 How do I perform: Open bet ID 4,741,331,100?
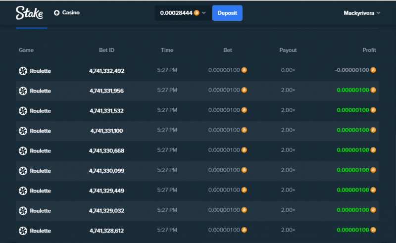point(106,131)
